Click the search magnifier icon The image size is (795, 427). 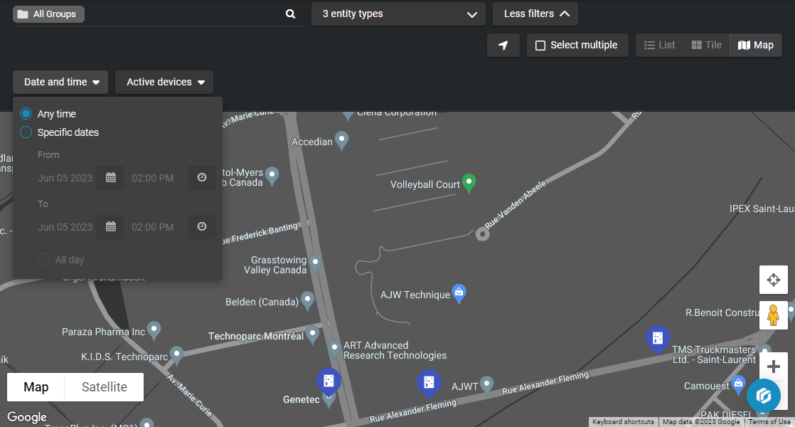pos(291,14)
